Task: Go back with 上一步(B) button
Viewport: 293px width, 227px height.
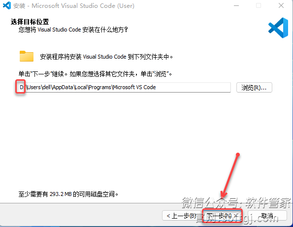Action: (x=181, y=216)
